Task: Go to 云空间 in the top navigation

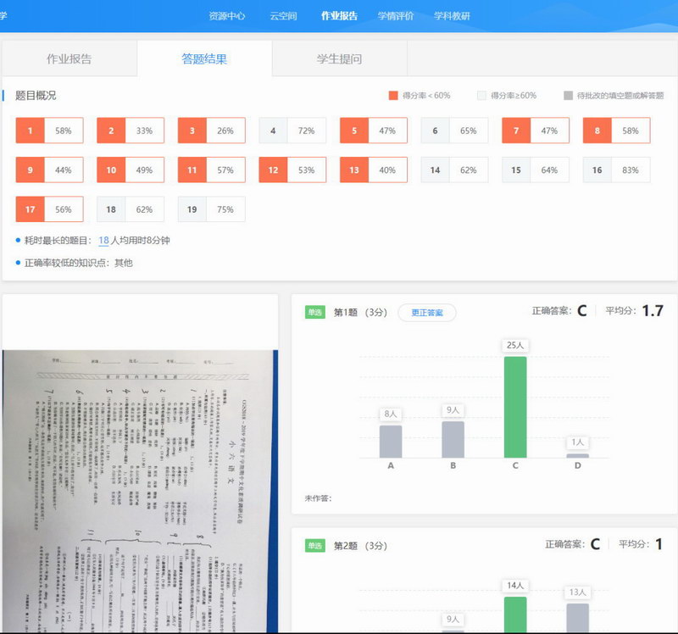Action: (283, 15)
